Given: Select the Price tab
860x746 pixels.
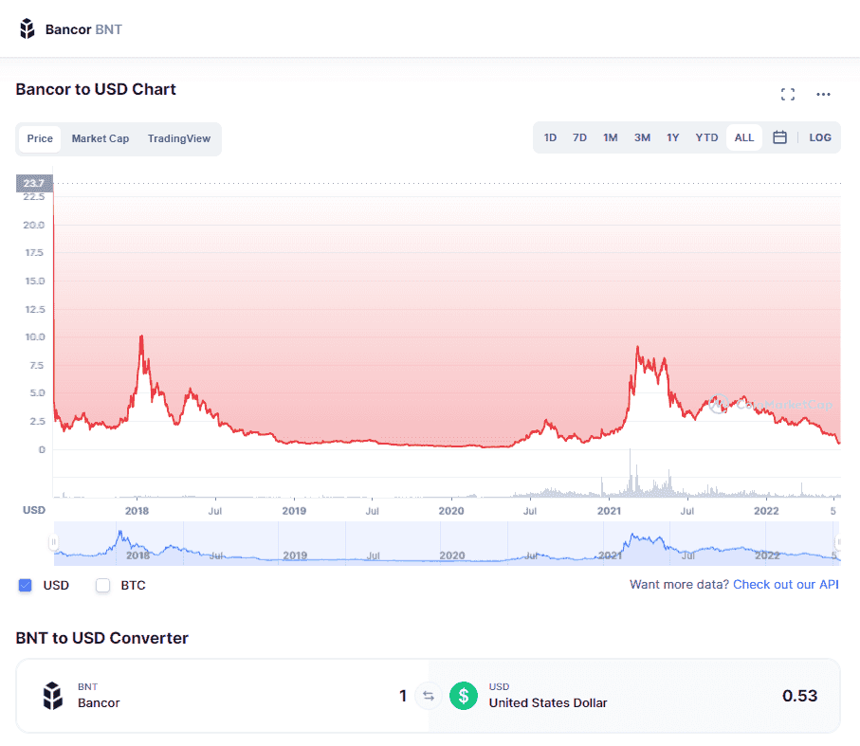Looking at the screenshot, I should (x=40, y=138).
